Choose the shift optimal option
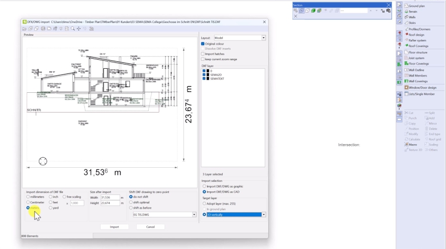 pyautogui.click(x=131, y=202)
